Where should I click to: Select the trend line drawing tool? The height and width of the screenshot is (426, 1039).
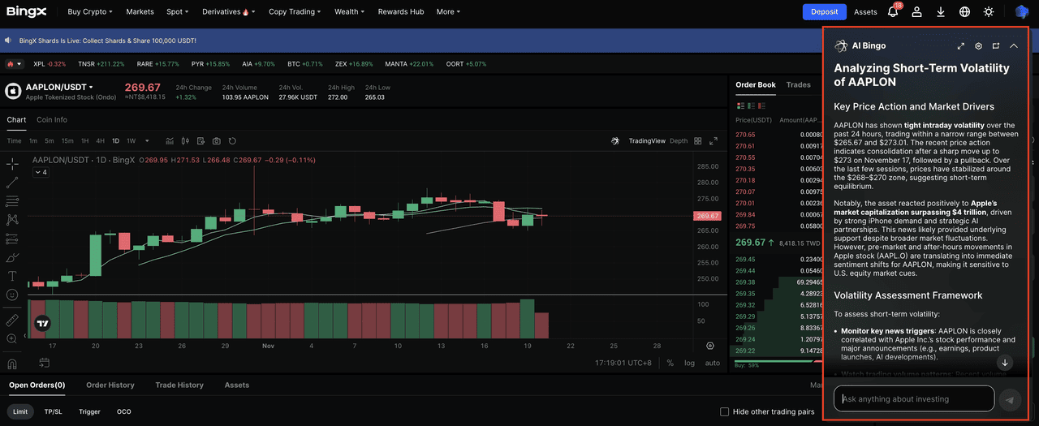12,183
